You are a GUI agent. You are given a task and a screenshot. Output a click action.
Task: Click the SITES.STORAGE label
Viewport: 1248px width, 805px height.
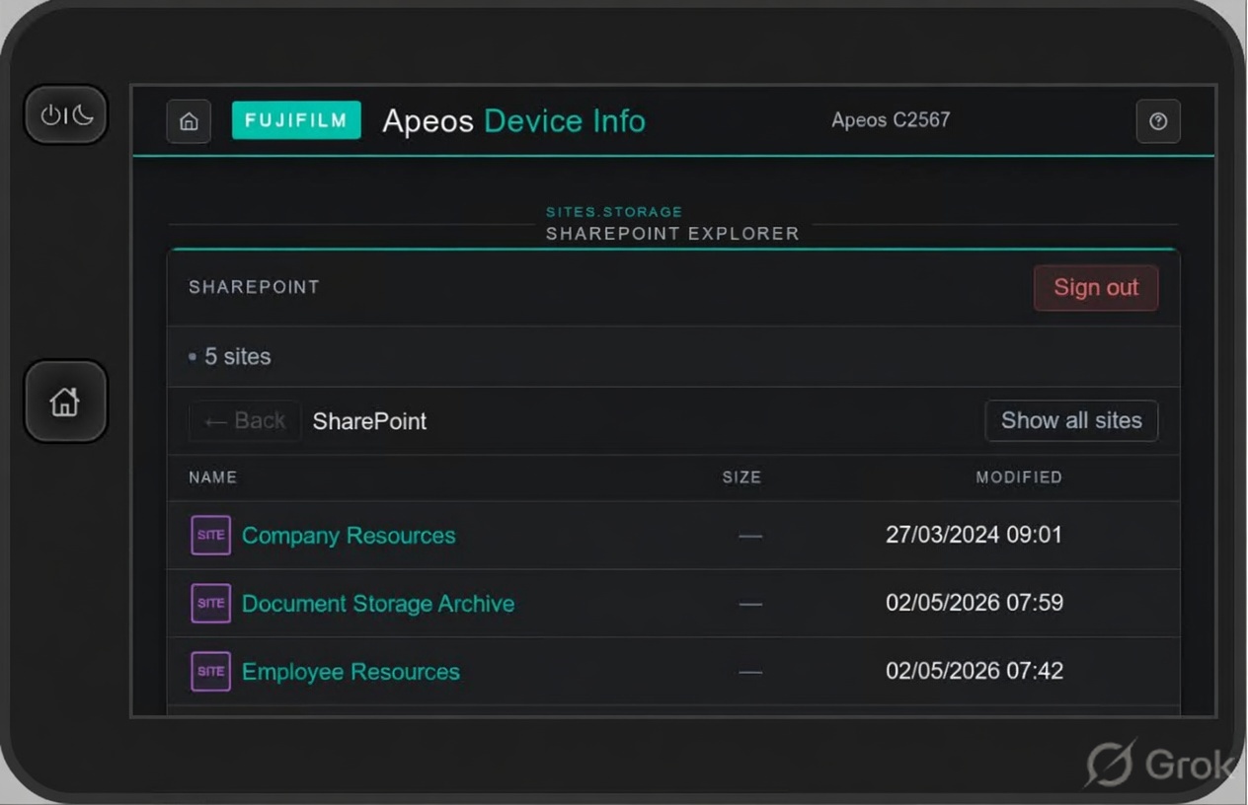614,212
